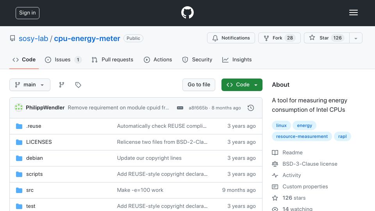Viewport: 375px width, 211px height.
Task: Expand the green Code dropdown
Action: [242, 85]
